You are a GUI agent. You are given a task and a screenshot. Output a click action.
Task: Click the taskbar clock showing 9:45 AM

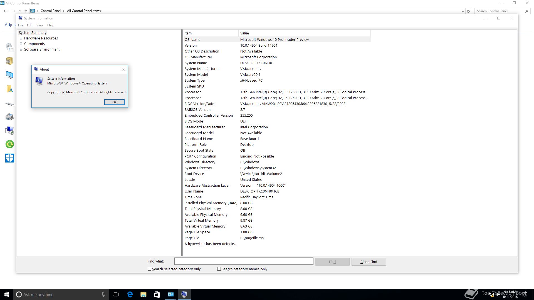[x=510, y=294]
